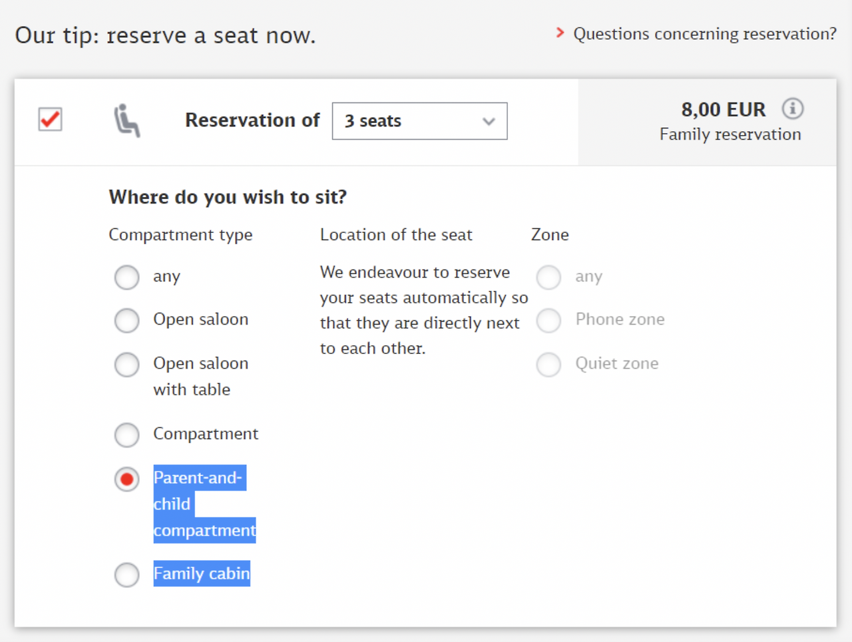Click the highlighted Parent-and-child compartment label
Viewport: 852px width, 642px height.
coord(204,504)
